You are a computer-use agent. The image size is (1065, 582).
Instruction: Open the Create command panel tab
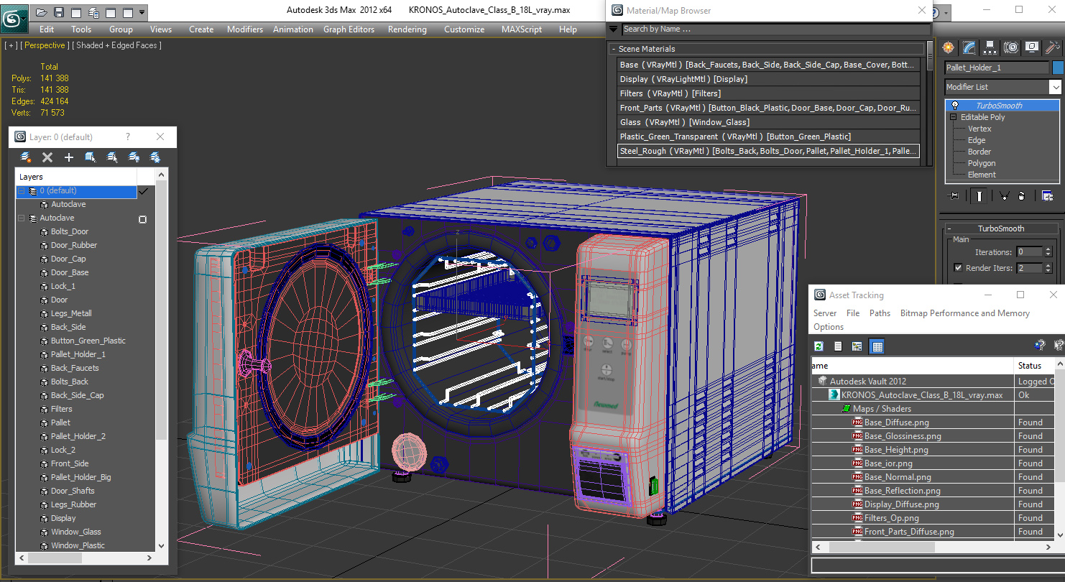949,47
